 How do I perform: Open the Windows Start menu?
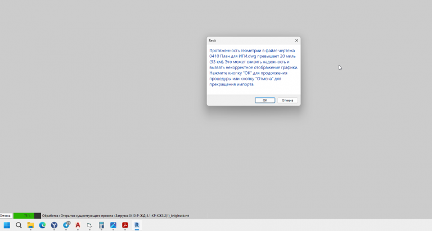point(7,225)
